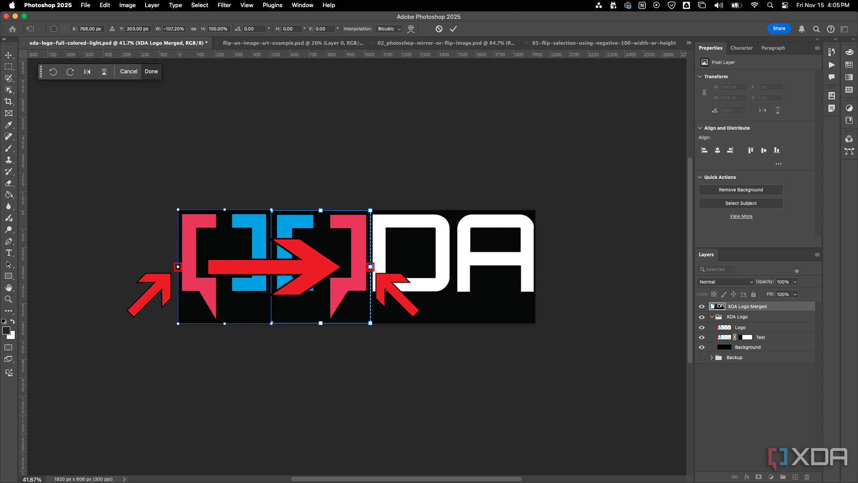Screen dimensions: 858x483
Task: Toggle the aspect ratio link between W and H
Action: point(193,29)
